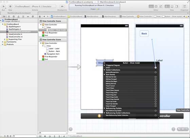Screen dimensions: 190x138
Task: Open the Issue navigator tab
Action: click(18, 17)
